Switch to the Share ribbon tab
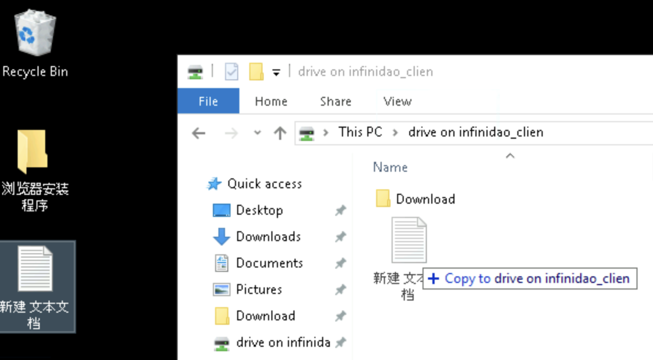Viewport: 653px width, 360px height. pos(335,101)
